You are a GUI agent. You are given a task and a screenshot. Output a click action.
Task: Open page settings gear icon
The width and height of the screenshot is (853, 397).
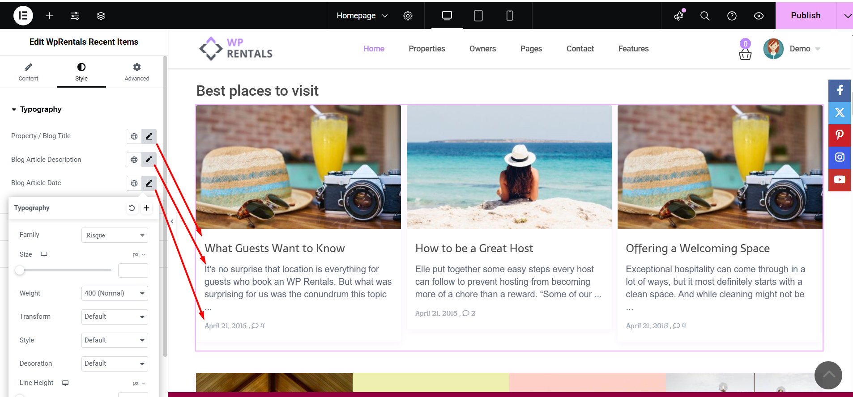pyautogui.click(x=408, y=16)
